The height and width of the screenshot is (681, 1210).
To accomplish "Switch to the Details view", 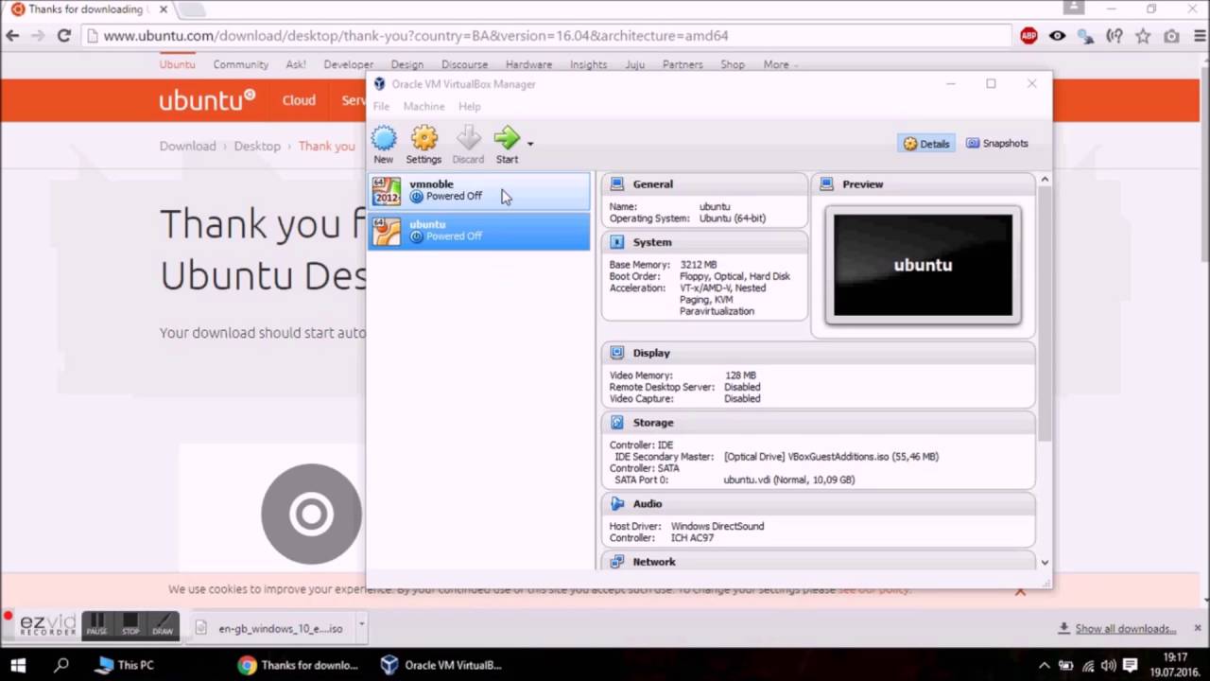I will pyautogui.click(x=926, y=144).
